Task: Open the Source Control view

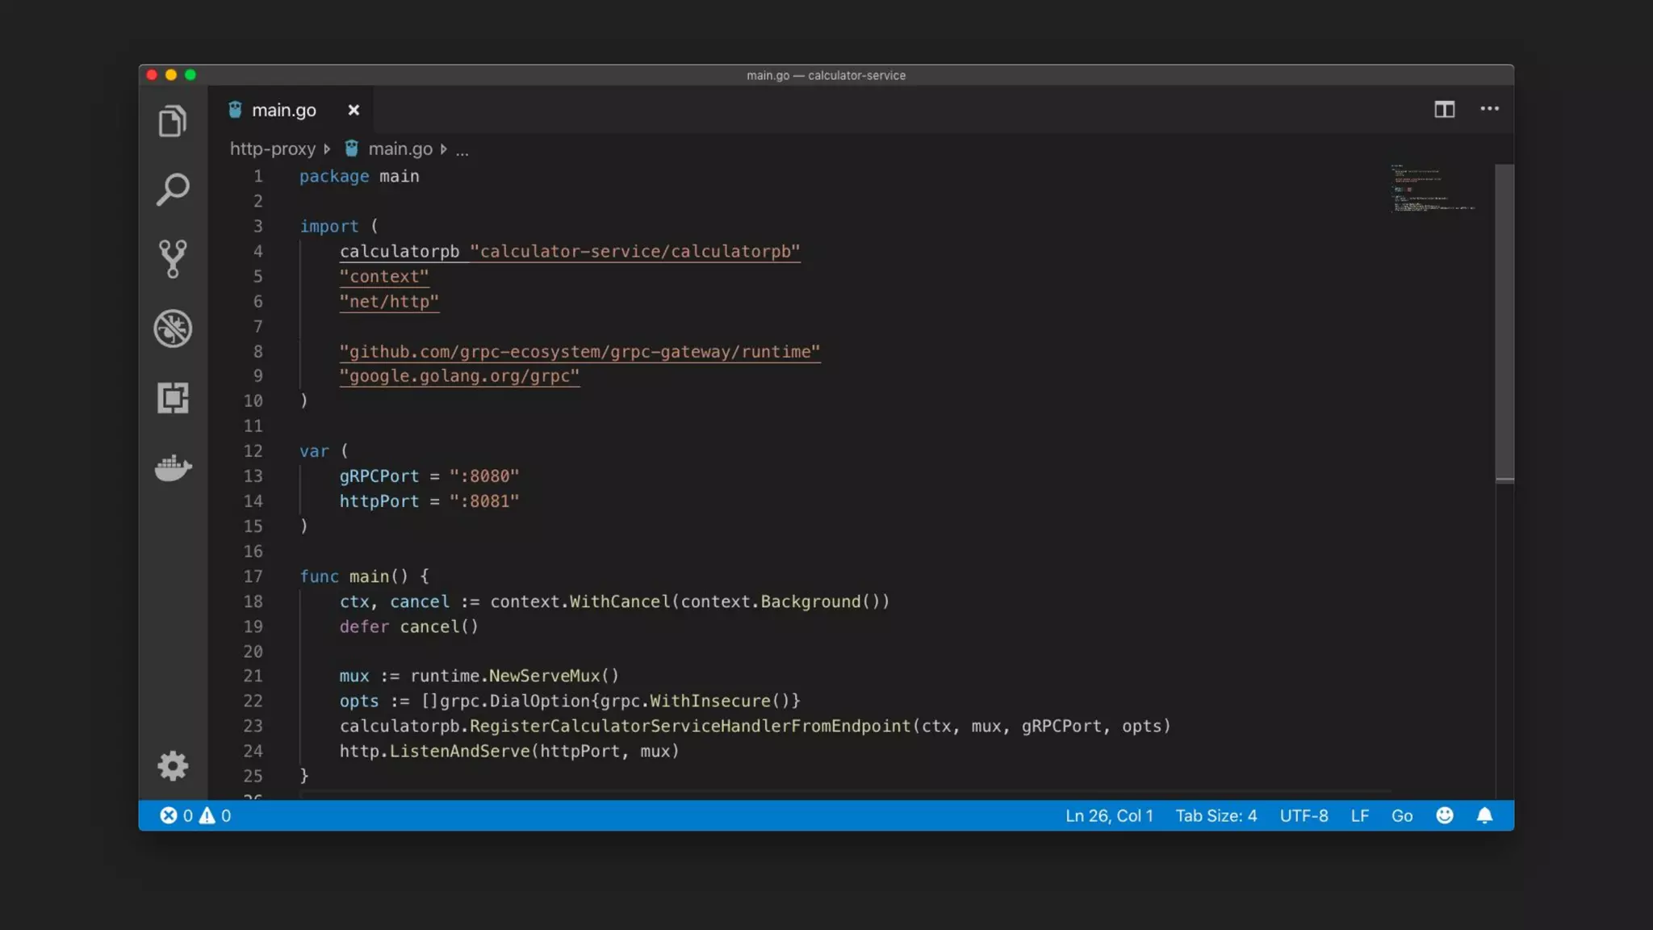Action: click(x=173, y=259)
